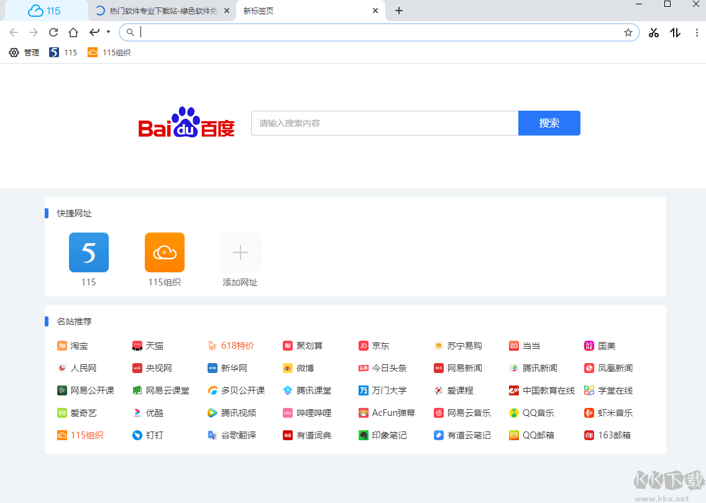
Task: Open QQ邮箱 mail link
Action: click(532, 435)
